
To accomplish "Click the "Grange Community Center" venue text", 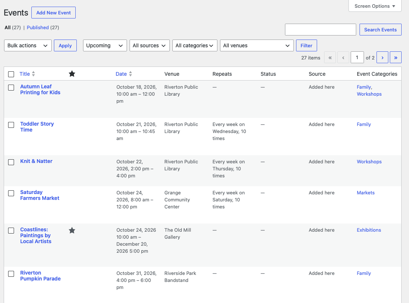I will pyautogui.click(x=177, y=200).
